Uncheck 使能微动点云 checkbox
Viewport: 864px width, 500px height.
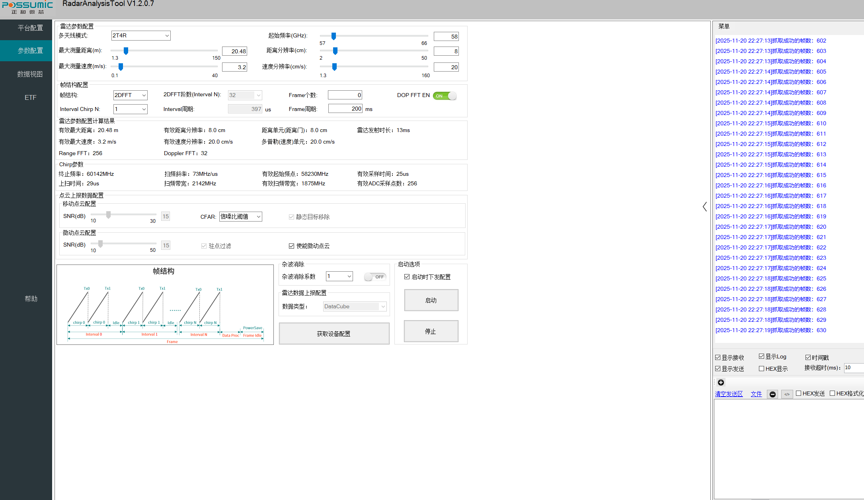point(291,246)
